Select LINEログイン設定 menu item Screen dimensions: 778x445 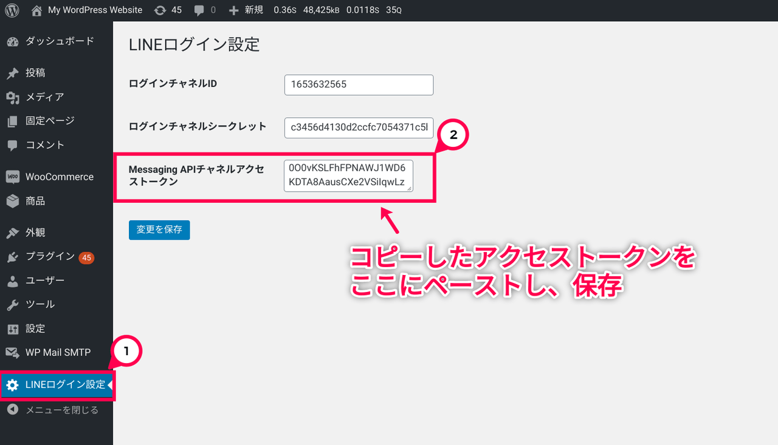pyautogui.click(x=65, y=384)
